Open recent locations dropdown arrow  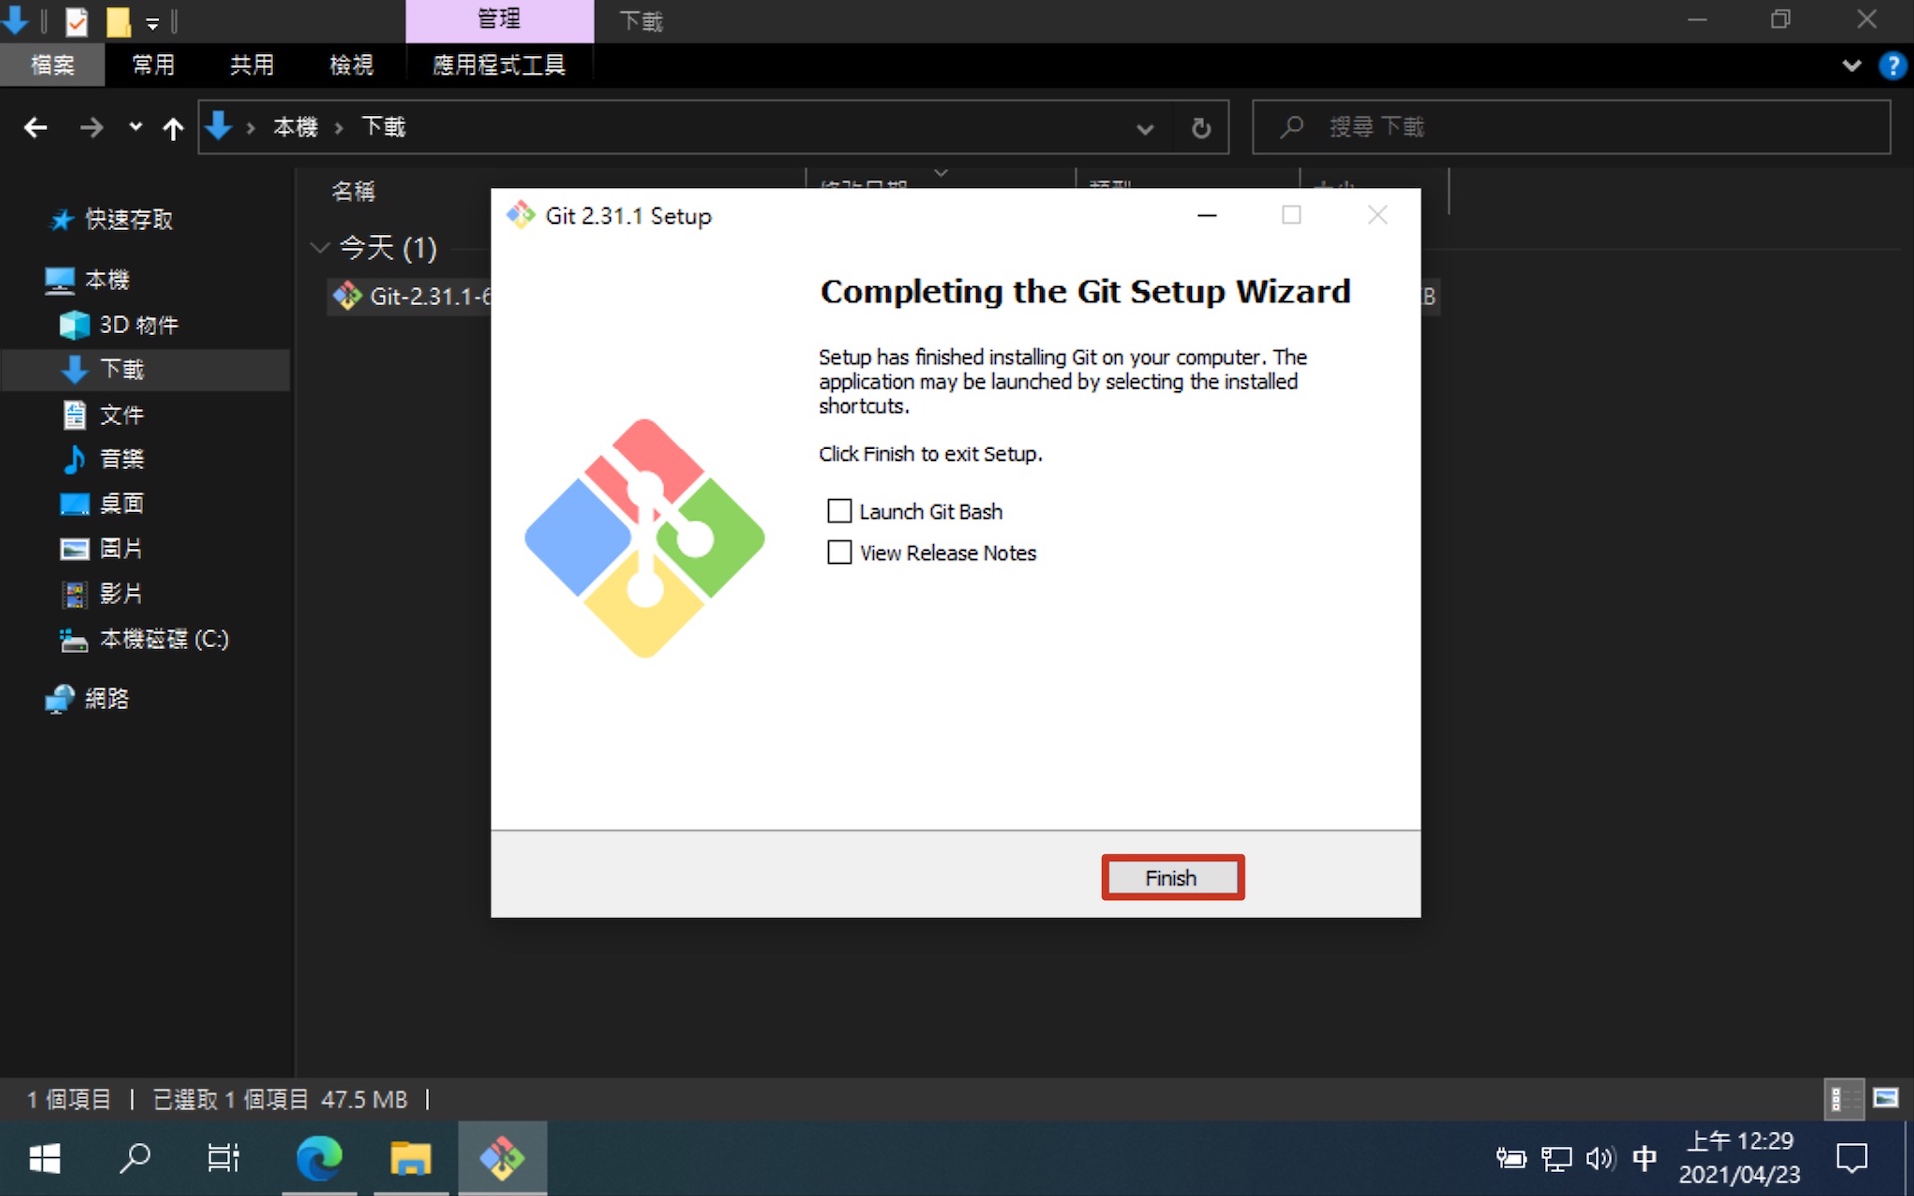[x=135, y=127]
